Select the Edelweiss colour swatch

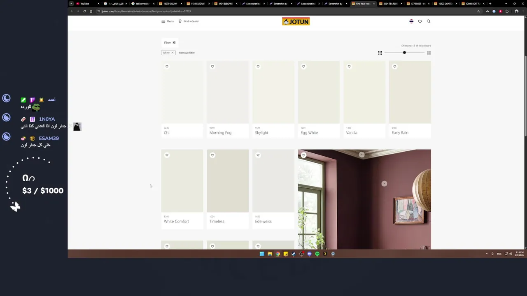(x=273, y=181)
